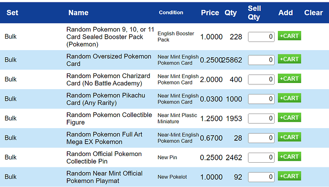Add Random Oversized Pokemon Card to cart

coord(289,59)
